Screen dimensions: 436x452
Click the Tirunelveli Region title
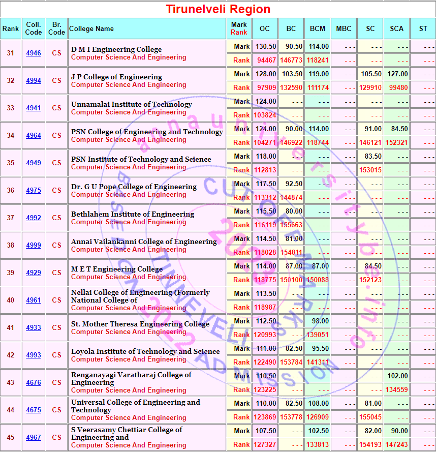pos(218,9)
